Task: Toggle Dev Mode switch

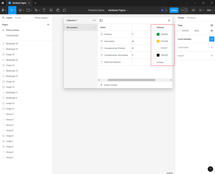Action: pos(184,10)
